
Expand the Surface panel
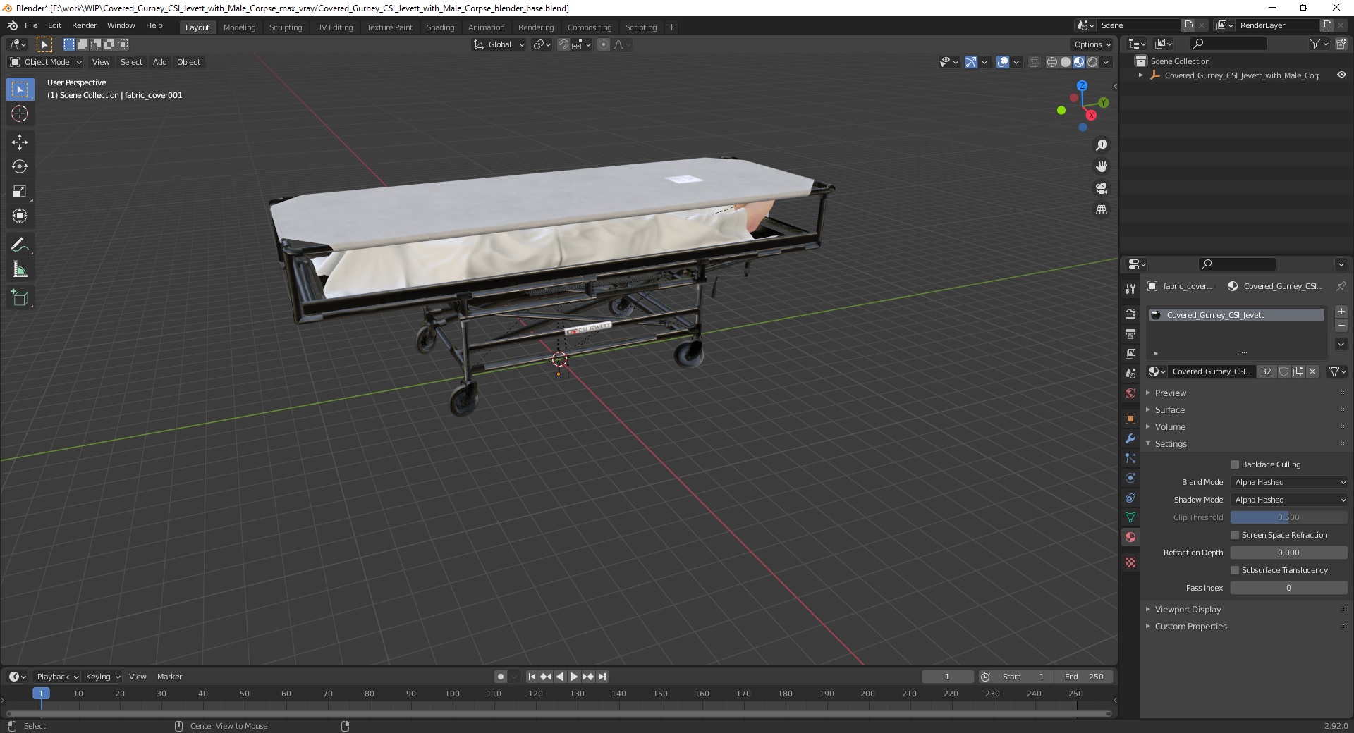coord(1170,409)
